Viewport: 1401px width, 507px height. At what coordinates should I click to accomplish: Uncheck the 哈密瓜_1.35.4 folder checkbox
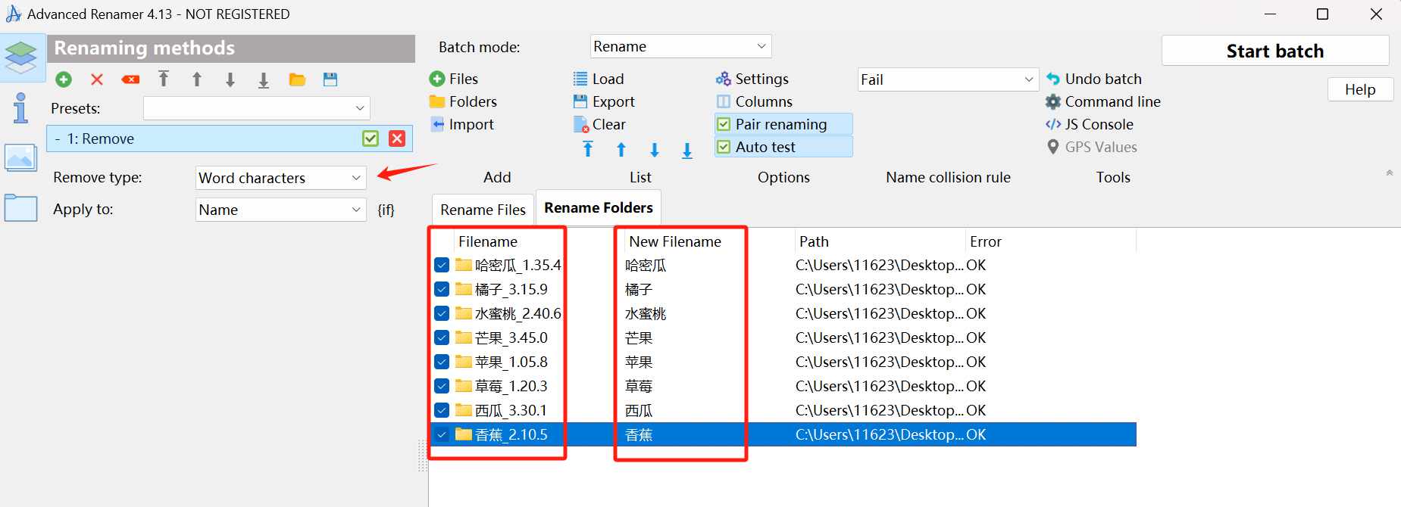[x=442, y=265]
